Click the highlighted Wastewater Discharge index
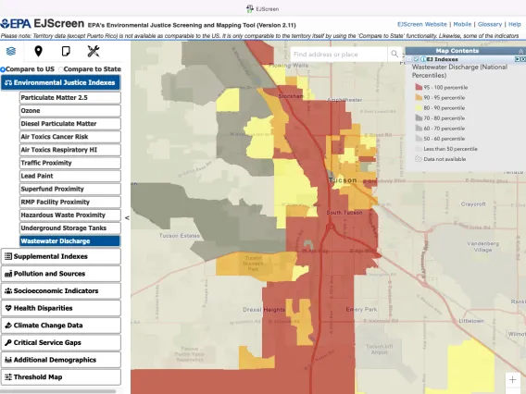The width and height of the screenshot is (526, 394). 70,241
